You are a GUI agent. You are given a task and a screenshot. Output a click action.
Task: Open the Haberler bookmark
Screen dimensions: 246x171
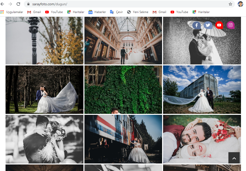point(97,12)
